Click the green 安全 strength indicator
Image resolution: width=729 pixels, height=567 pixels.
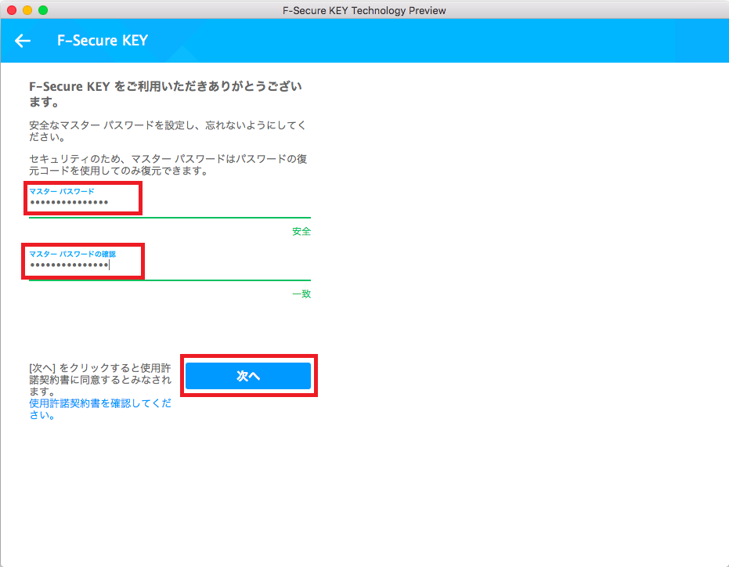(301, 231)
